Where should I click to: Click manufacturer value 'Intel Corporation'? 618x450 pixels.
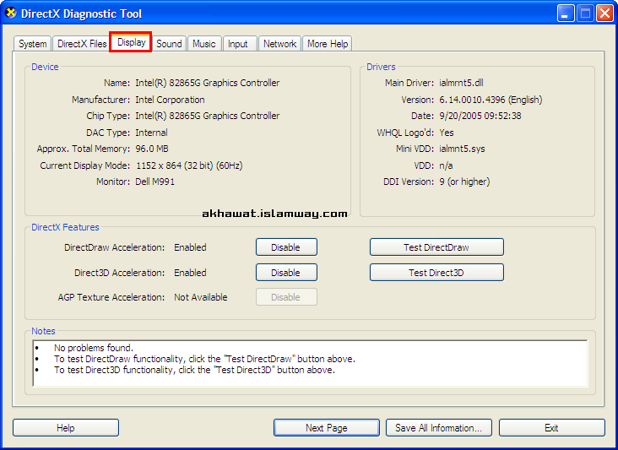[170, 100]
